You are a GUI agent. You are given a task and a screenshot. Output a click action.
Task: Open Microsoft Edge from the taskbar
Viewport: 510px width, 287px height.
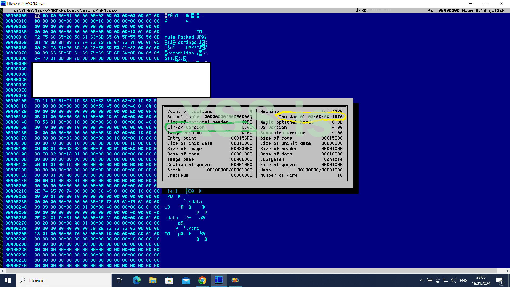point(136,280)
